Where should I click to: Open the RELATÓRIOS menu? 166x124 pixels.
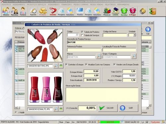(x=110, y=5)
